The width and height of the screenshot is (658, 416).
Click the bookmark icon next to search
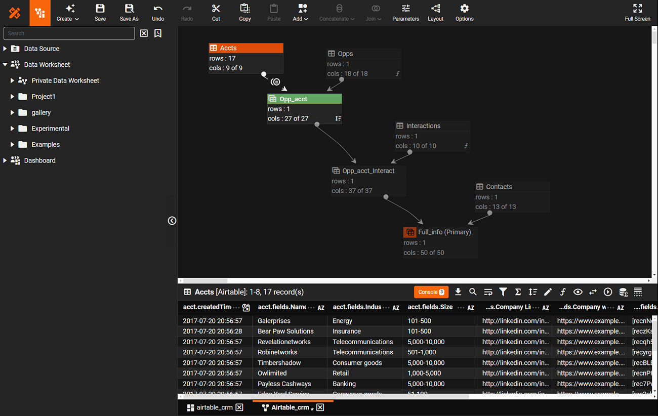pyautogui.click(x=158, y=33)
